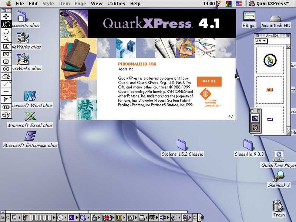Select the FB.jpg desktop file
This screenshot has height=222, width=296.
[249, 20]
